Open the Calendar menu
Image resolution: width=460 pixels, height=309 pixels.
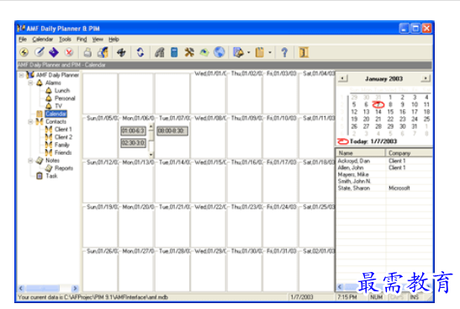43,39
